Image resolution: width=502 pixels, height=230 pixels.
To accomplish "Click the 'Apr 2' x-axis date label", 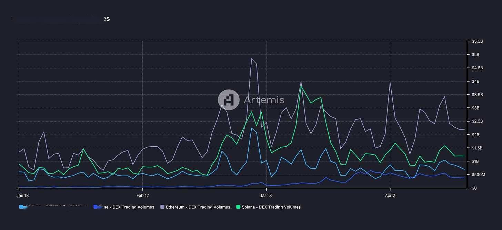I will click(x=390, y=196).
